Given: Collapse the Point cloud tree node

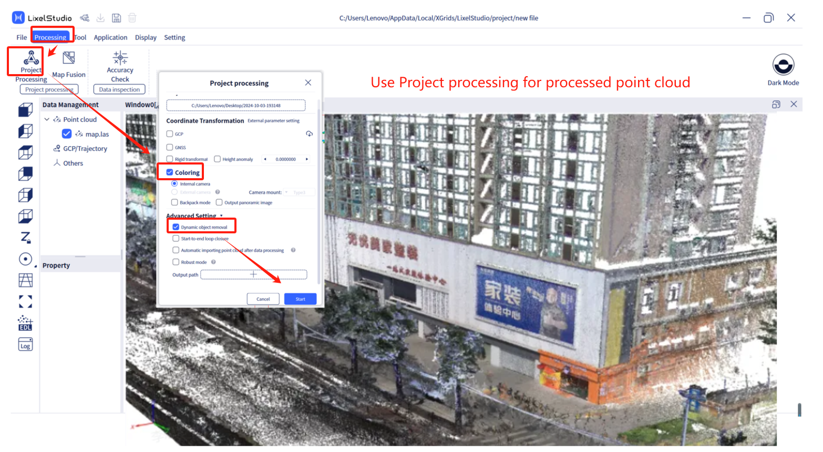Looking at the screenshot, I should (x=47, y=119).
